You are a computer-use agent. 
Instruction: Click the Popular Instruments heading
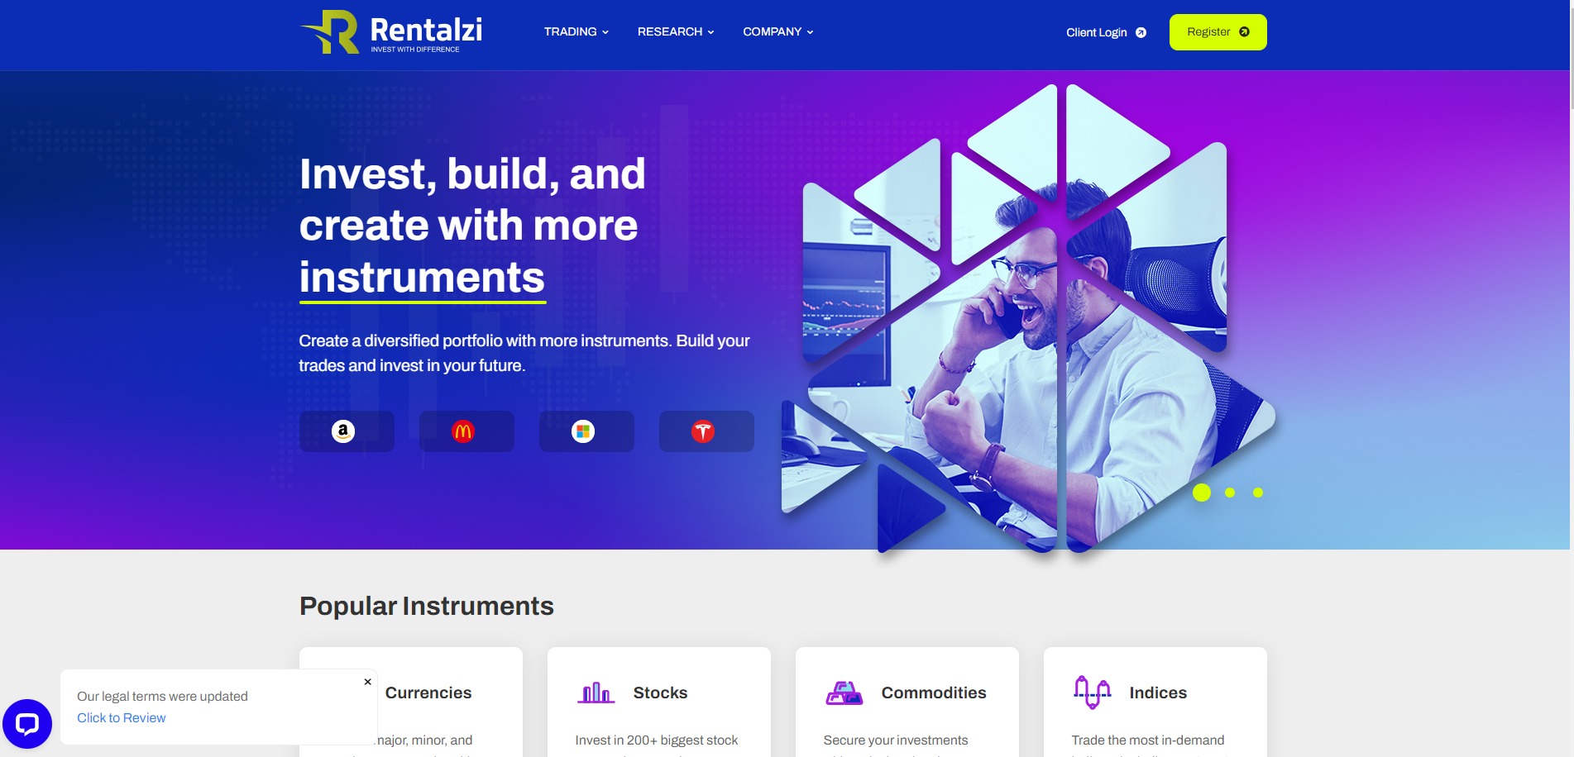pyautogui.click(x=427, y=606)
